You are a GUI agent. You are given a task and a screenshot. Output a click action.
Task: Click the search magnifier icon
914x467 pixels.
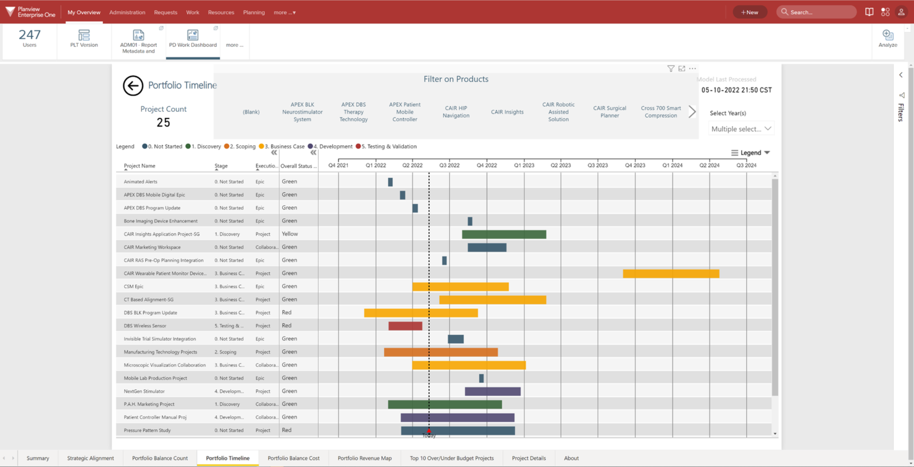785,12
